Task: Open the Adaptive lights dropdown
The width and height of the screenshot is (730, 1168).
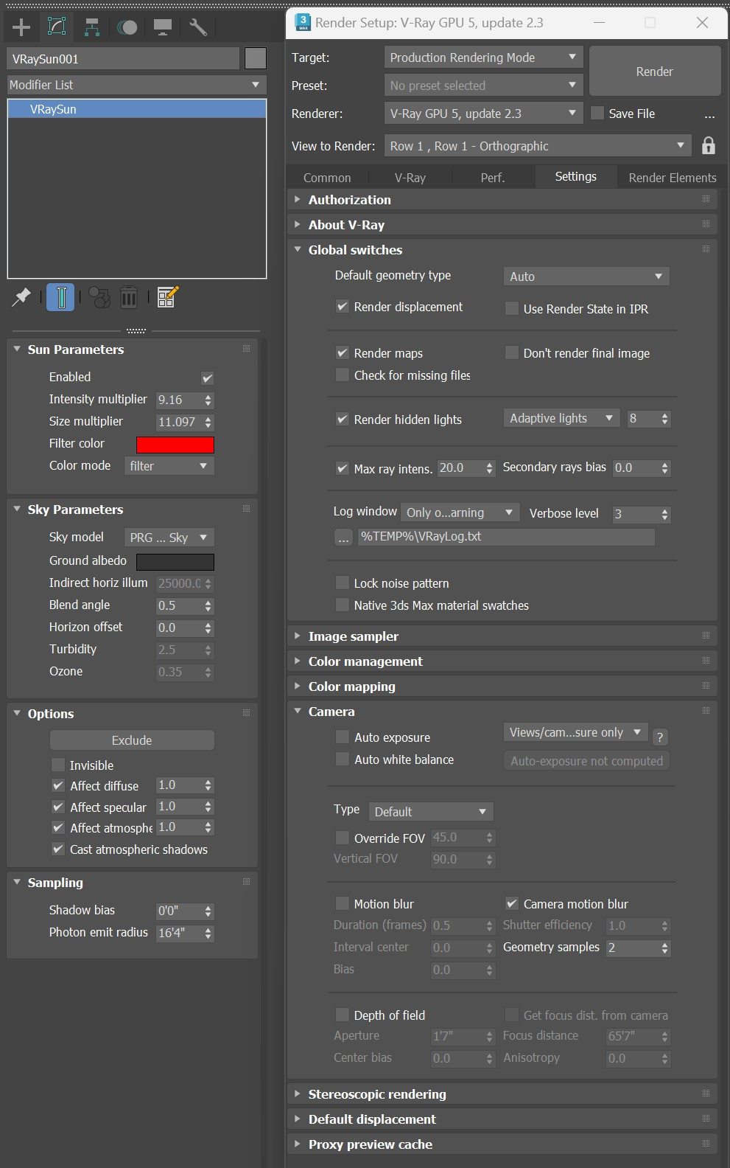Action: [562, 418]
